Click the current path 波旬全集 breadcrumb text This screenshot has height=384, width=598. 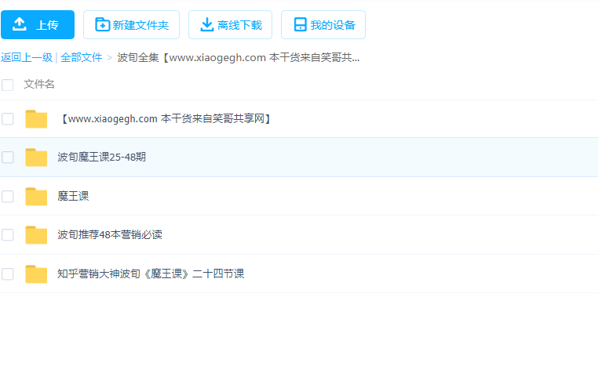point(239,57)
